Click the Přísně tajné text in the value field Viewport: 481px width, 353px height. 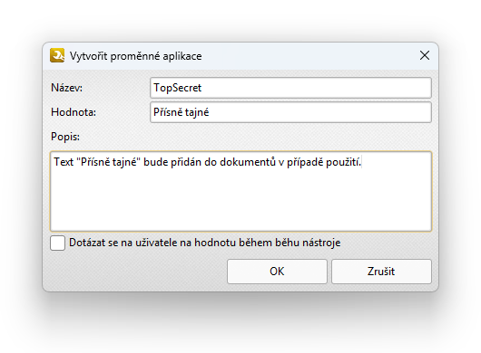[x=181, y=112]
